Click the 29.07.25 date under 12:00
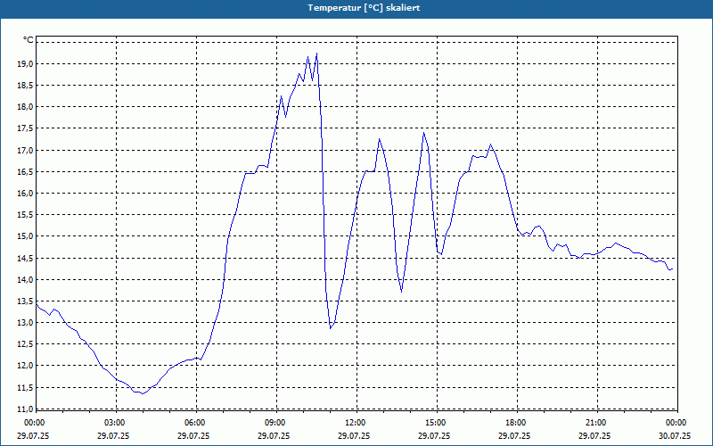 point(354,436)
